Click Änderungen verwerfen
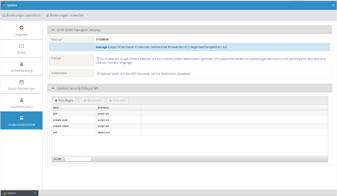The width and height of the screenshot is (337, 196). 65,15
